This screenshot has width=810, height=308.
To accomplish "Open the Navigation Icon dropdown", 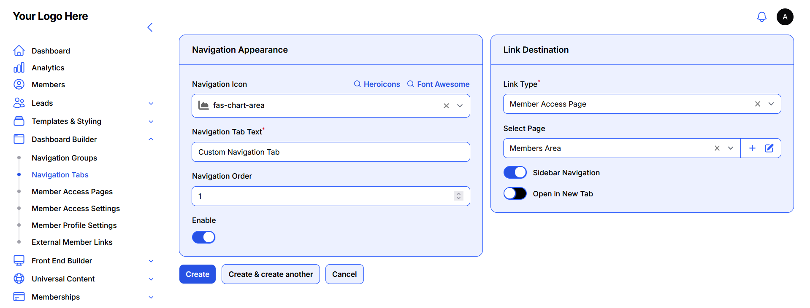I will [460, 106].
